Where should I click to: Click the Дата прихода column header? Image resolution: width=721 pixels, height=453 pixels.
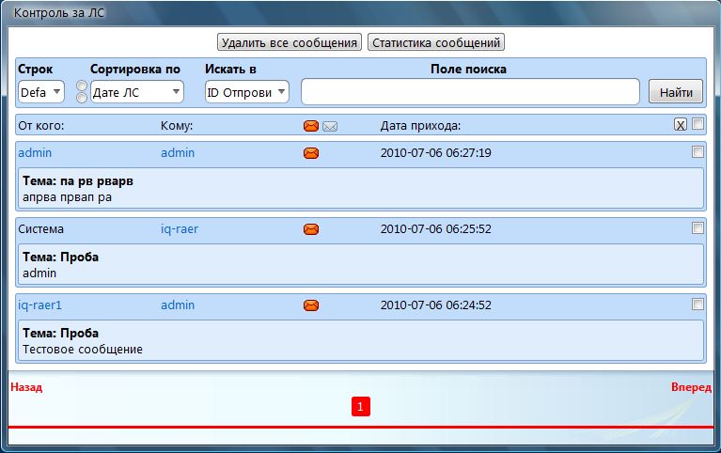click(420, 126)
